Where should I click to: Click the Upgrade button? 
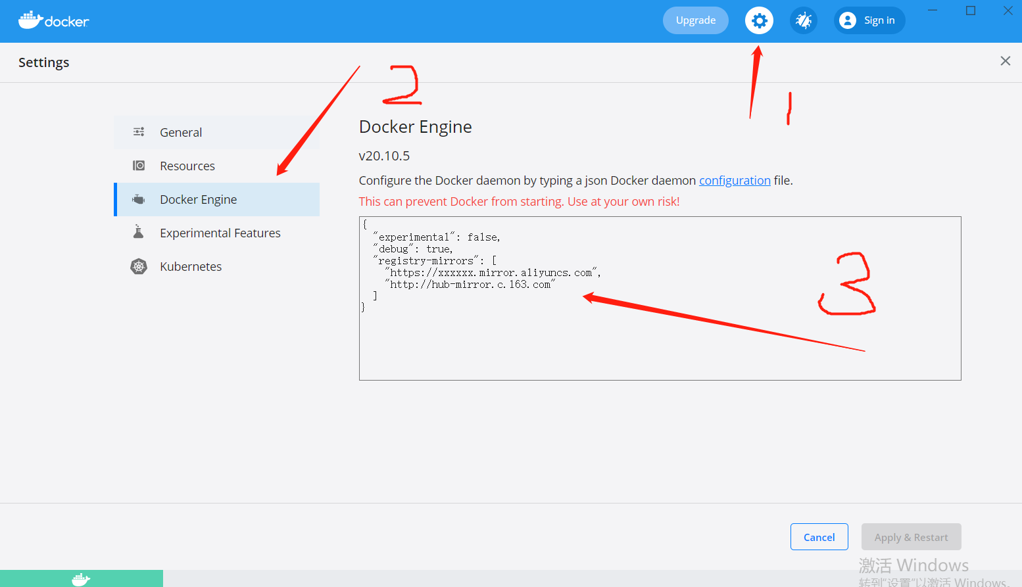(695, 20)
